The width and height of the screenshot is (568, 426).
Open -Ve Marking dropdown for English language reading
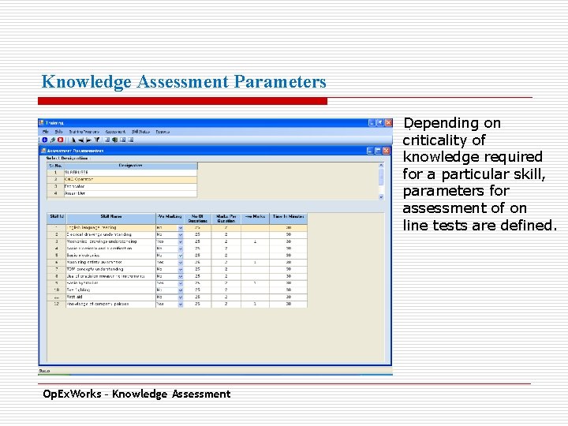pyautogui.click(x=181, y=228)
